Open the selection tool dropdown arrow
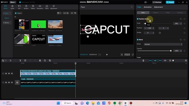This screenshot has height=106, width=189. pyautogui.click(x=6, y=61)
